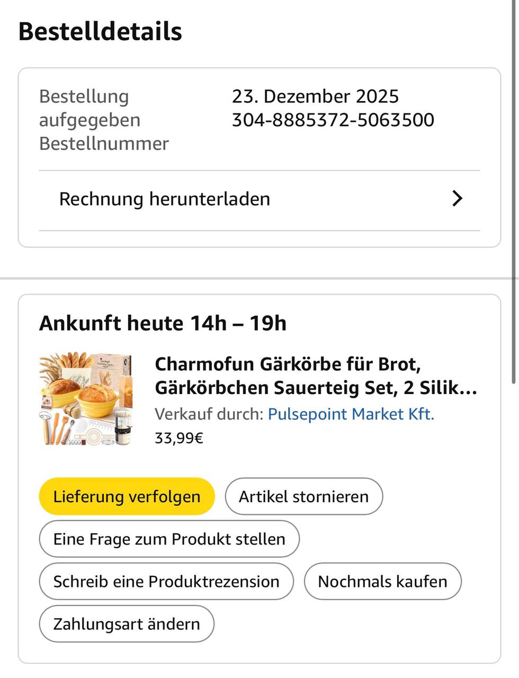519x678 pixels.
Task: Click the order date 23. Dezember 2025
Action: pyautogui.click(x=315, y=96)
